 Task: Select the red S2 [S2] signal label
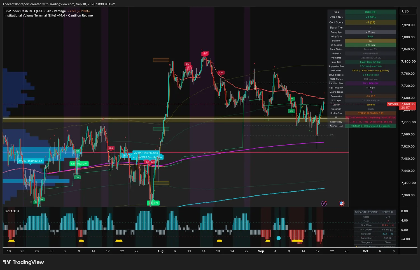tap(150, 162)
